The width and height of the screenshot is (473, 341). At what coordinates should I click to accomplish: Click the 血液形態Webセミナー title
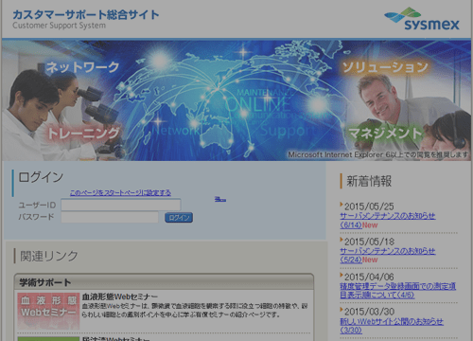120,296
